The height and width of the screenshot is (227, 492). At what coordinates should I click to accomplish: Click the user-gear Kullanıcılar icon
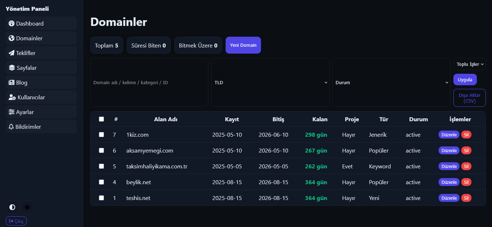coord(12,97)
